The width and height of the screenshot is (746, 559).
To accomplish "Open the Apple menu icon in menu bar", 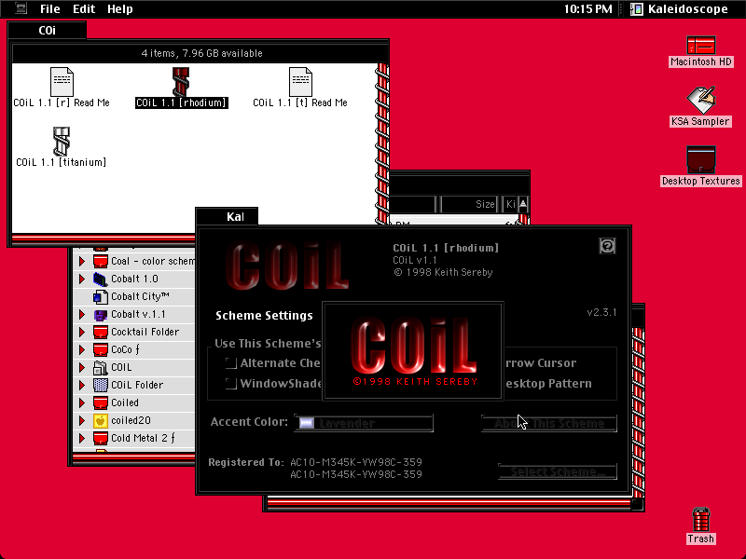I will click(x=21, y=8).
